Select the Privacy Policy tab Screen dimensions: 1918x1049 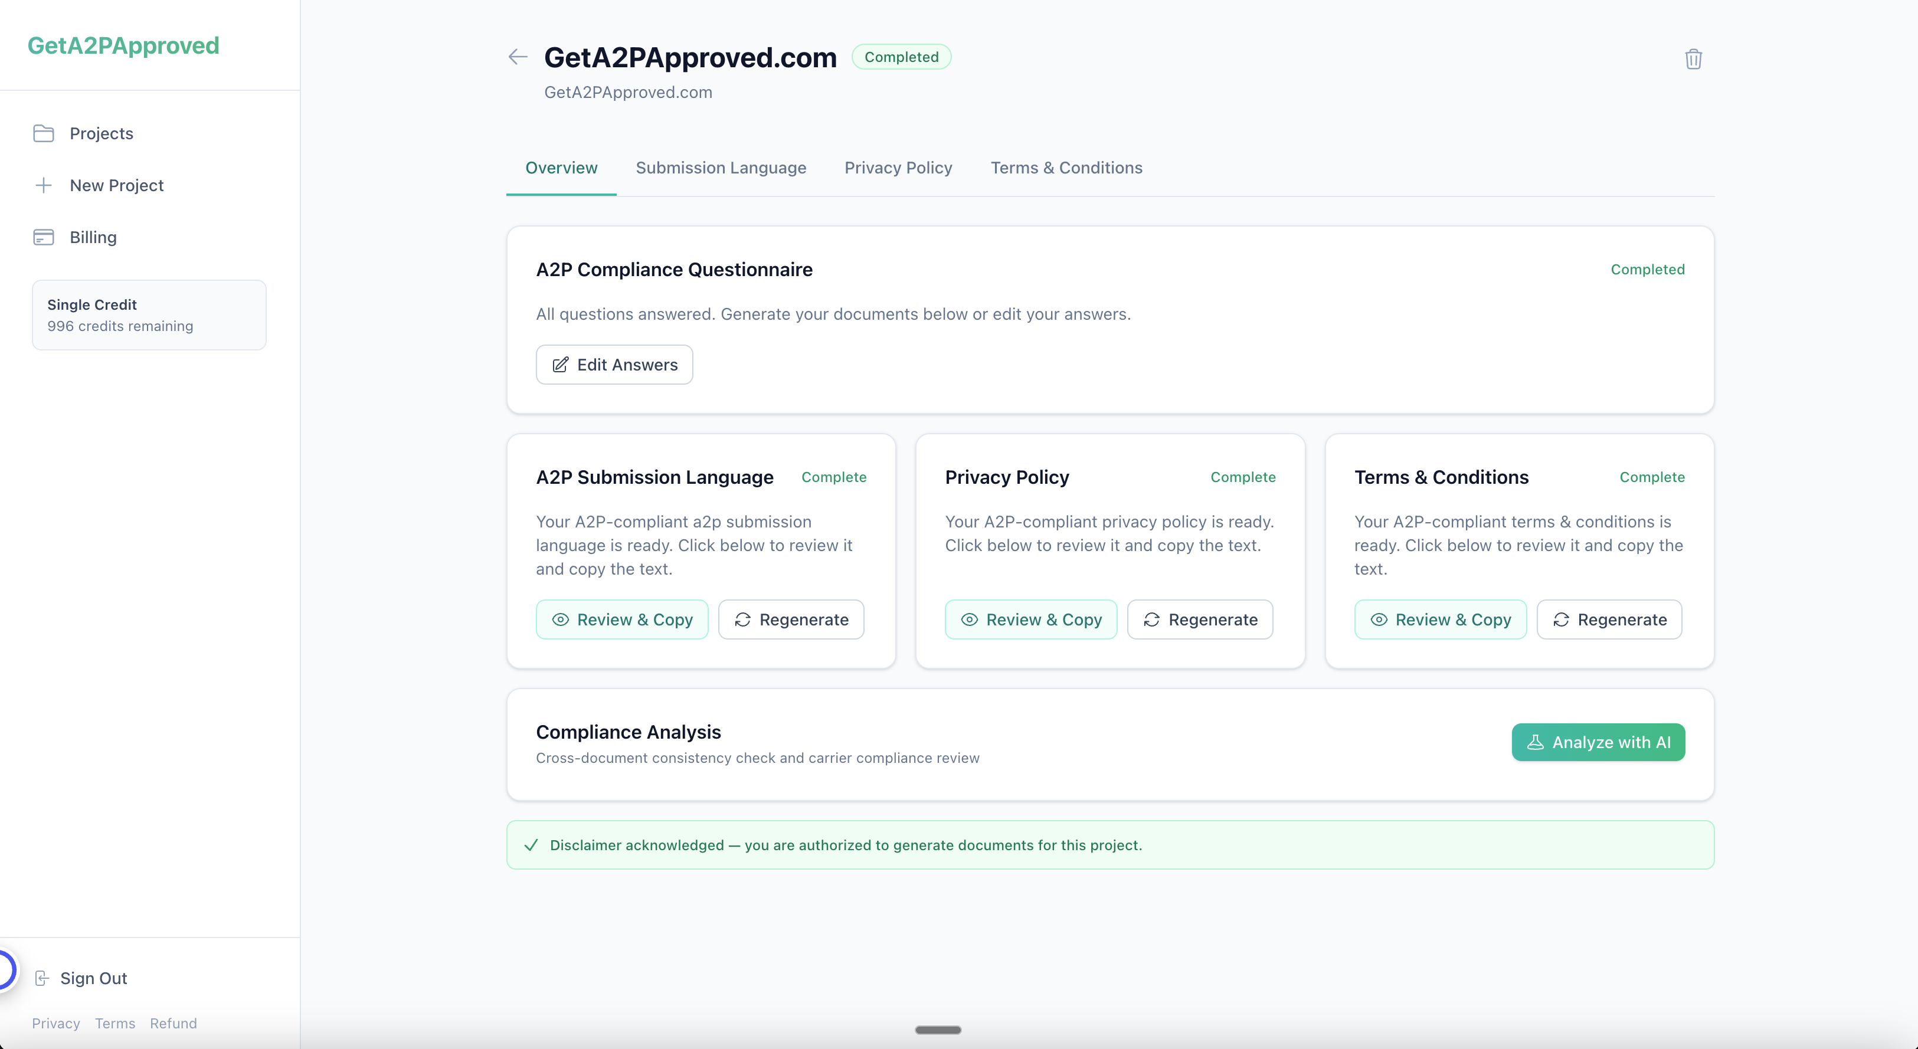click(x=898, y=168)
